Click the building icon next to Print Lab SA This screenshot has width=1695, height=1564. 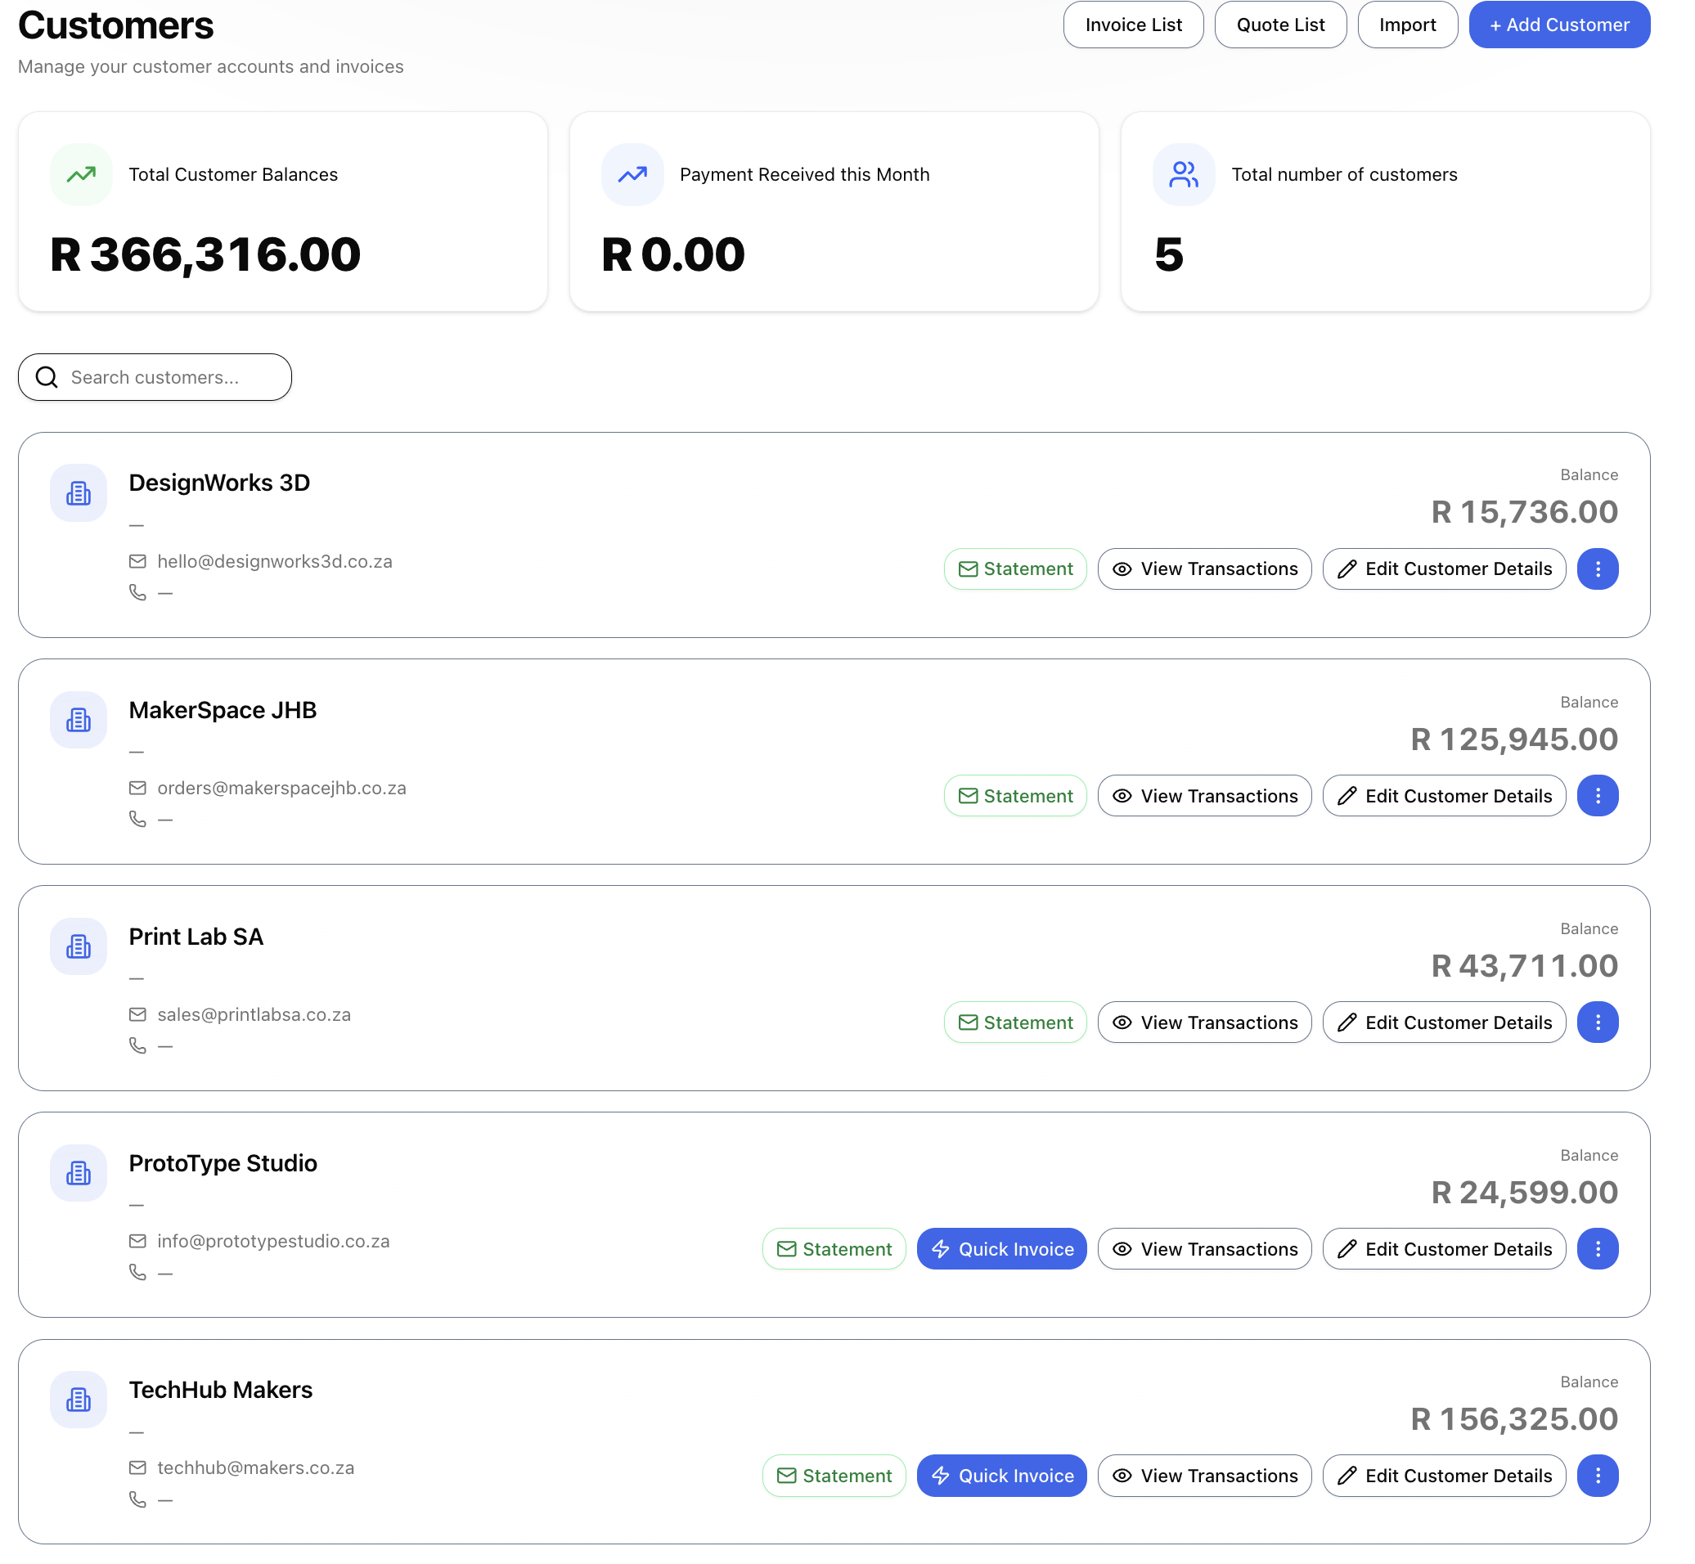(x=79, y=946)
